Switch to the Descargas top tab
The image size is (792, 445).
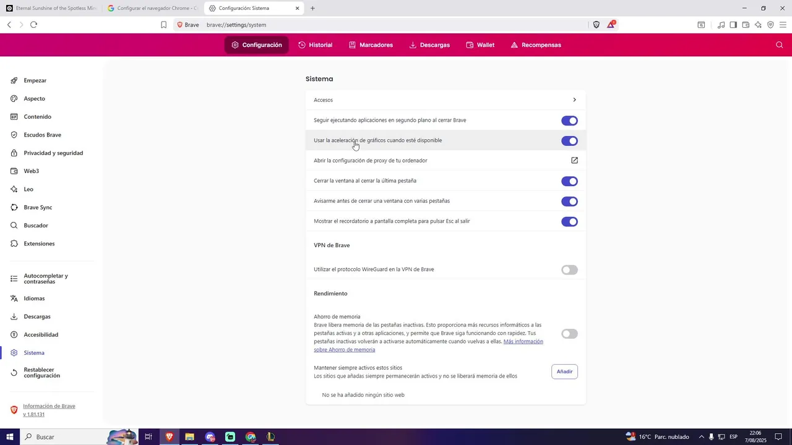[x=429, y=45]
